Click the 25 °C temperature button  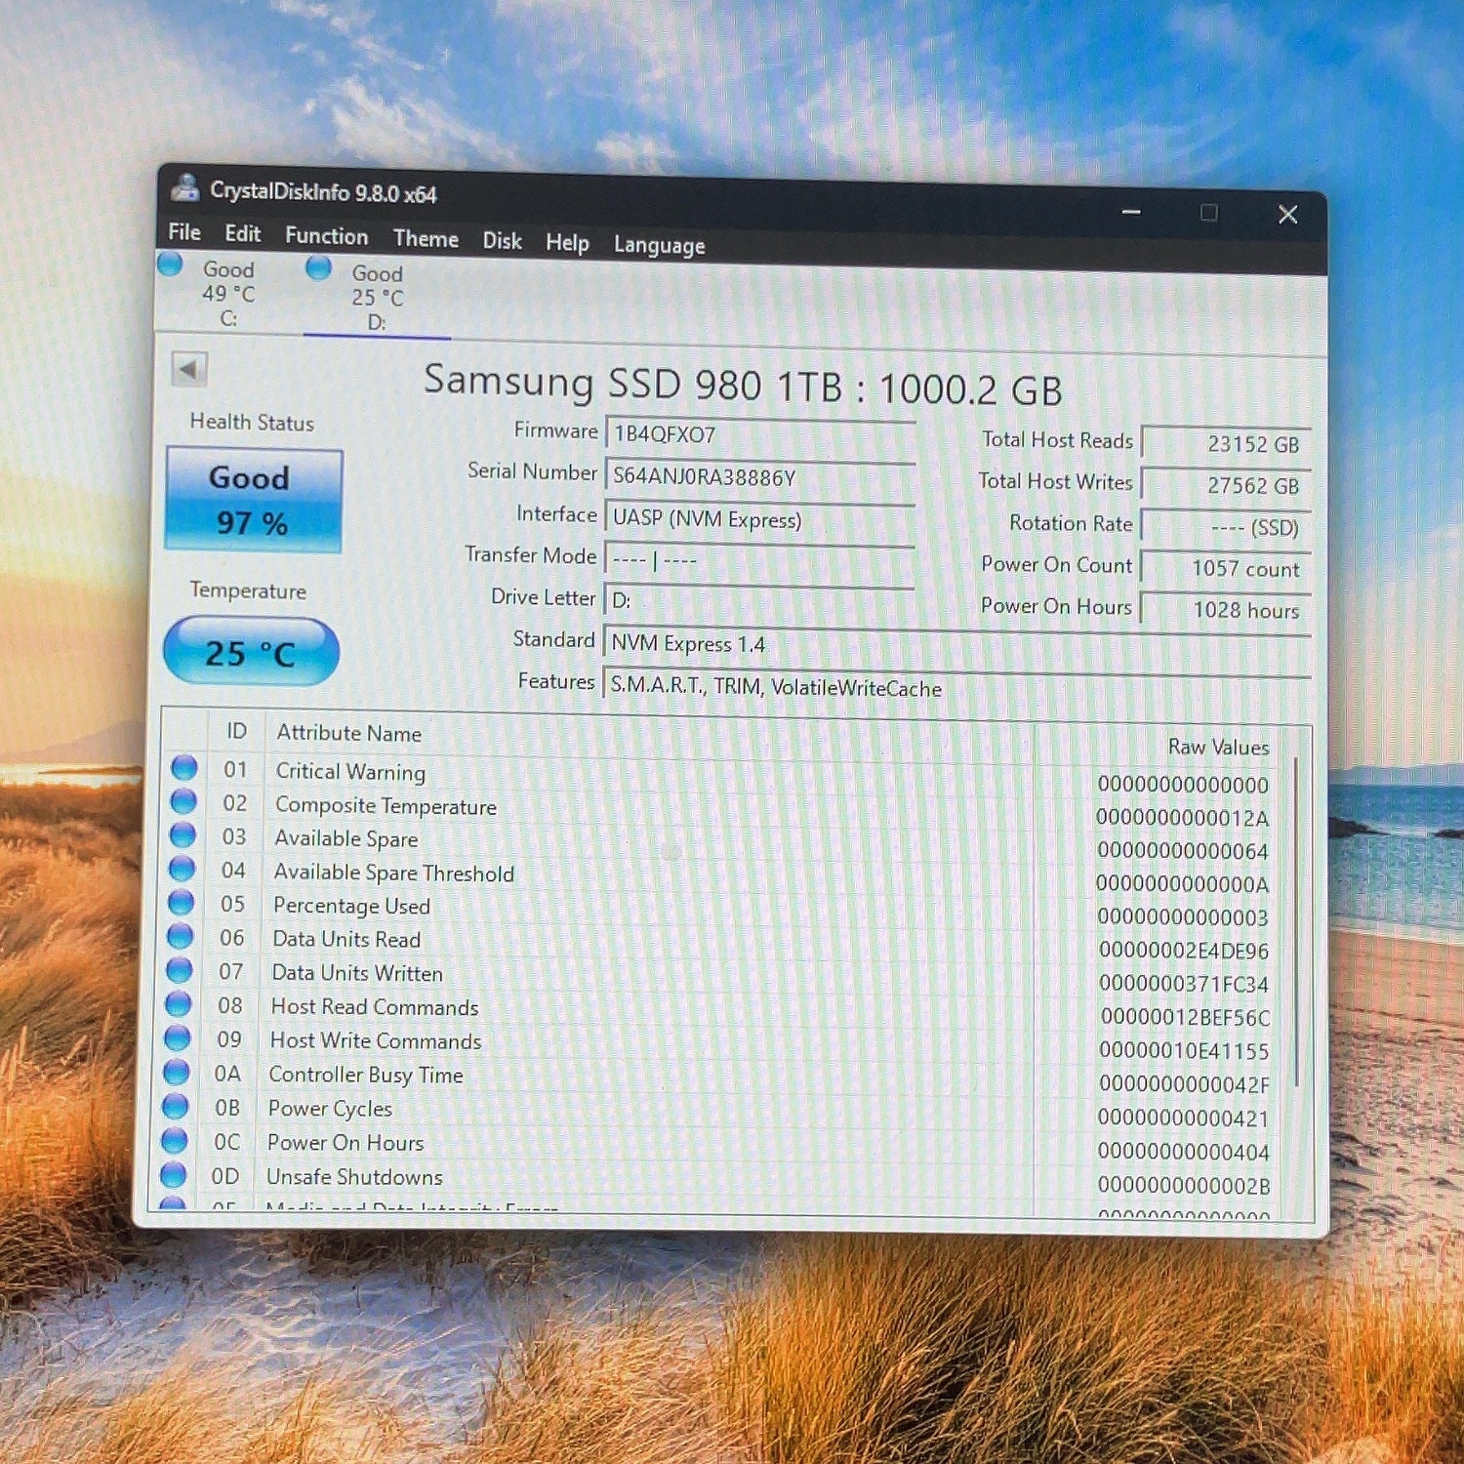[x=251, y=652]
